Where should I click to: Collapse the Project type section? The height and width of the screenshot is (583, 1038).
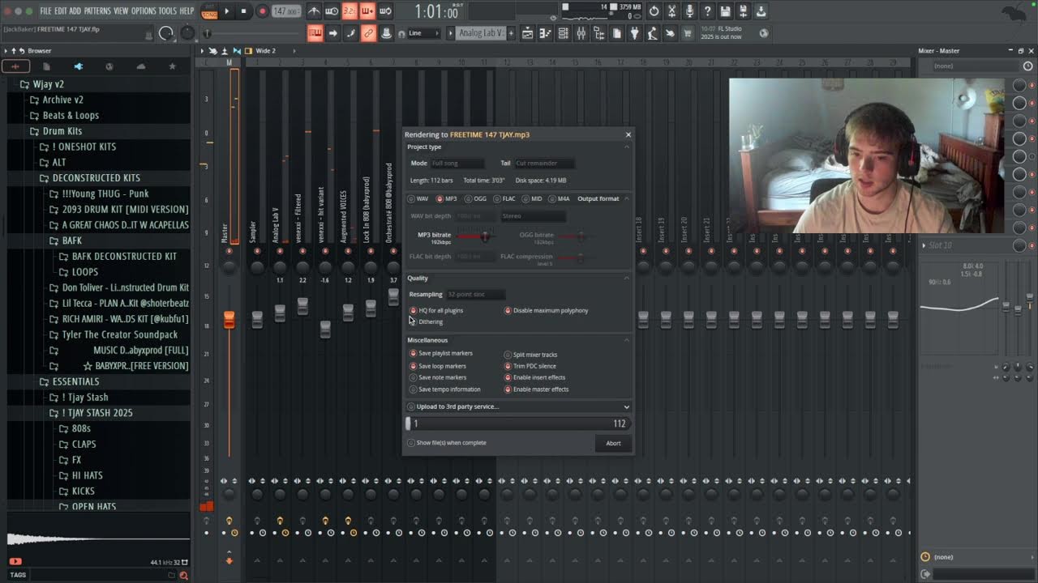[626, 147]
